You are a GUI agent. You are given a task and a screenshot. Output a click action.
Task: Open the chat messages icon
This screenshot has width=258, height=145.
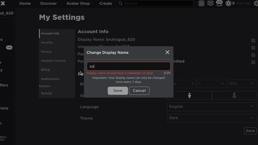pos(210,3)
